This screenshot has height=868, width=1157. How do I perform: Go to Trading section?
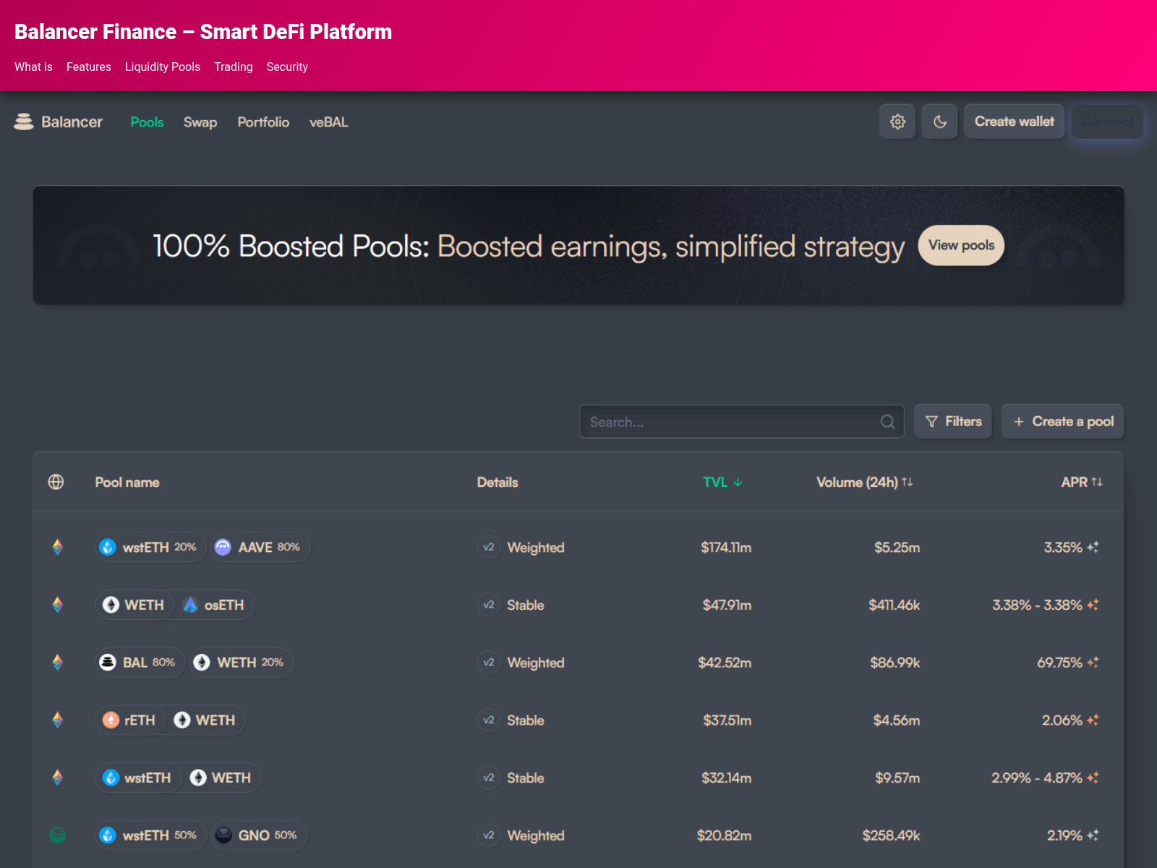(x=234, y=67)
